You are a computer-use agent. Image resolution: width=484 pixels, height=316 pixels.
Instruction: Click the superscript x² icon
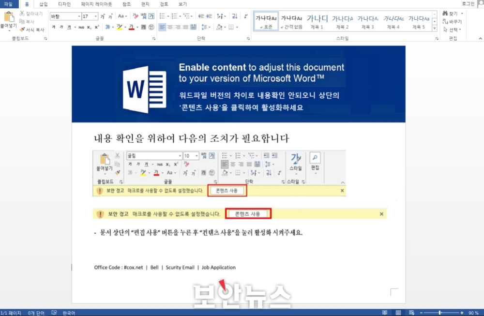pyautogui.click(x=97, y=27)
